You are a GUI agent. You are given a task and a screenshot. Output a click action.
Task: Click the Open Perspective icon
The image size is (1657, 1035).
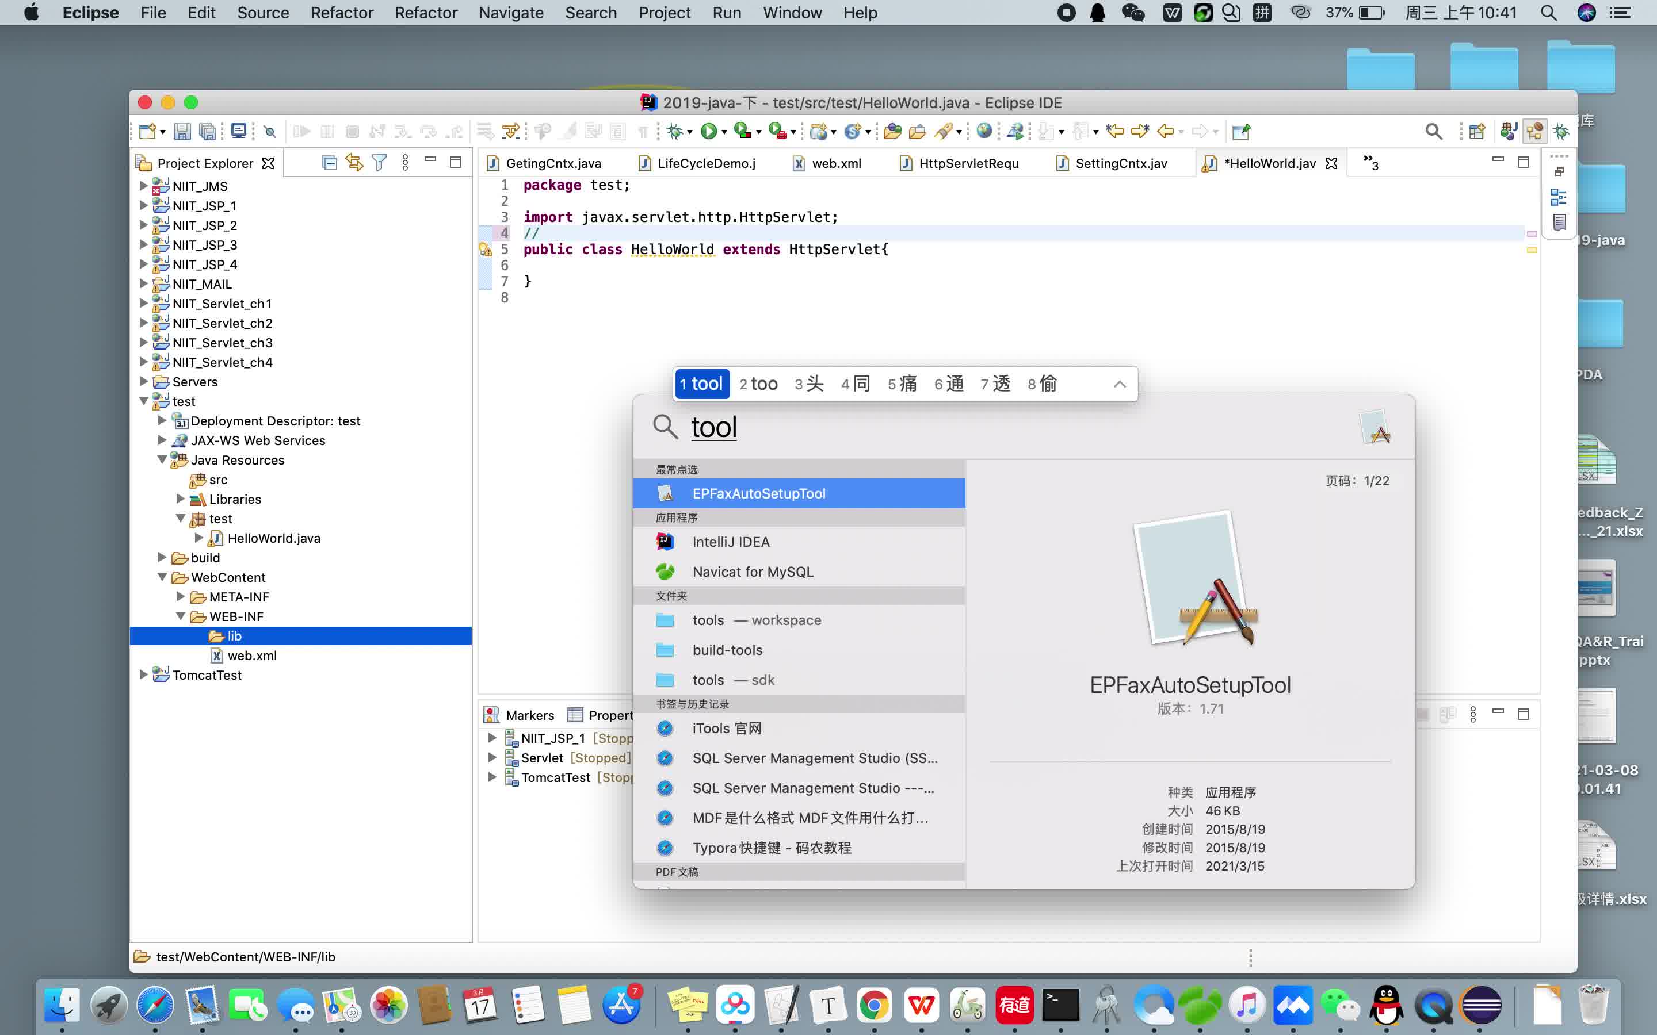(1477, 132)
